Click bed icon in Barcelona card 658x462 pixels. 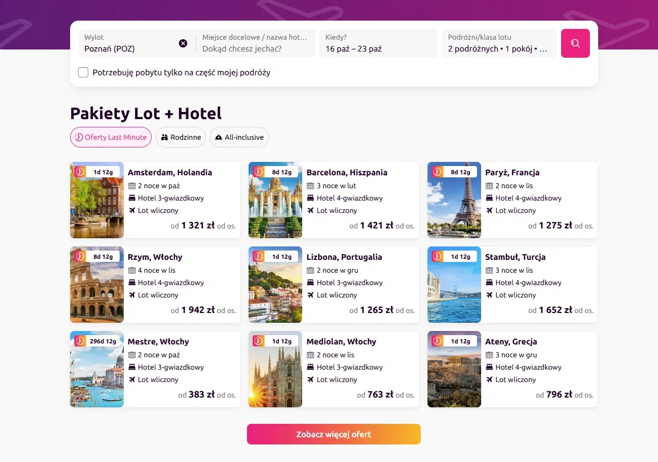point(310,198)
